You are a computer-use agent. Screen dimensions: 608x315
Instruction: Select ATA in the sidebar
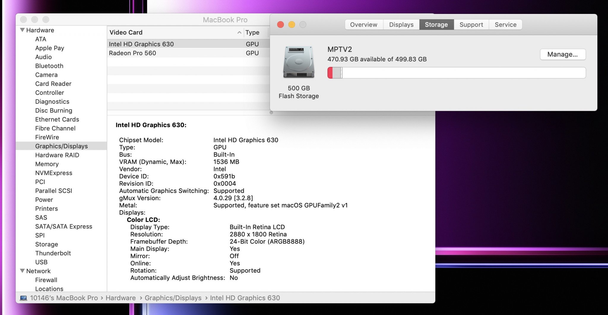pyautogui.click(x=41, y=39)
